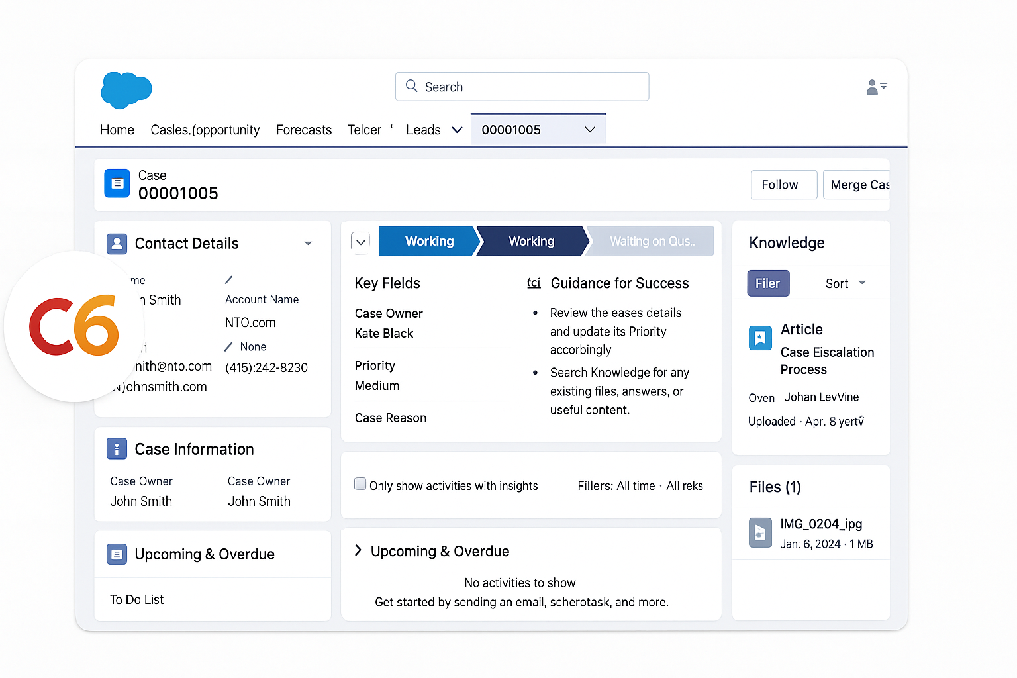This screenshot has height=678, width=1017.
Task: Click the edit pencil next to None
Action: 228,347
